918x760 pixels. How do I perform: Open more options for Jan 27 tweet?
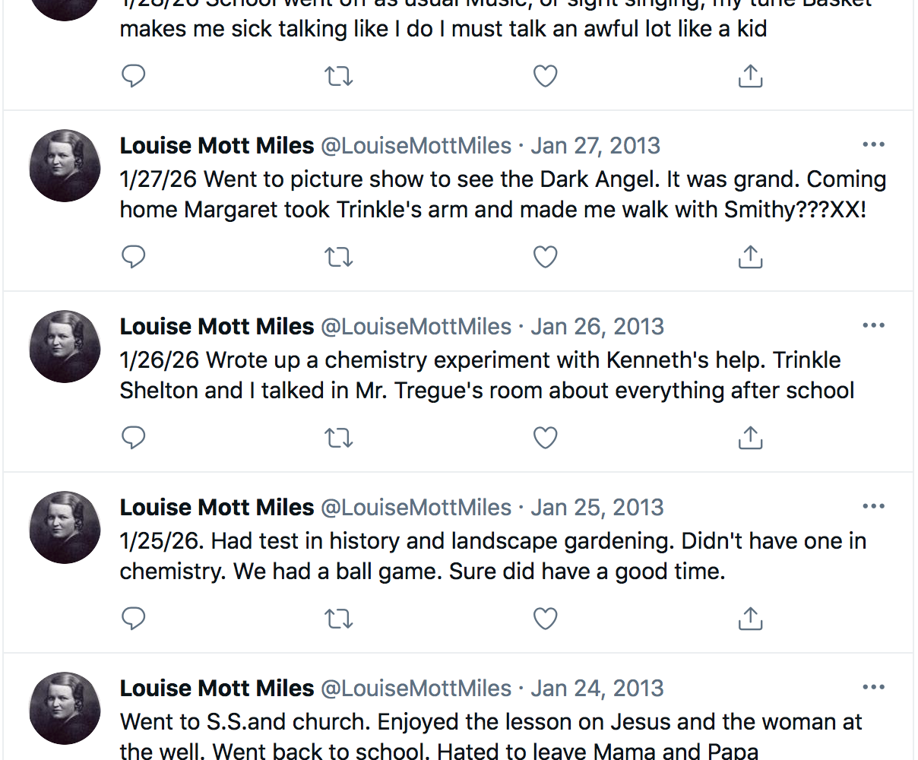tap(873, 145)
